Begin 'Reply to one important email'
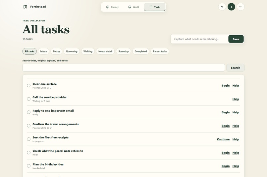Viewport: 267px width, 177px height. [226, 112]
